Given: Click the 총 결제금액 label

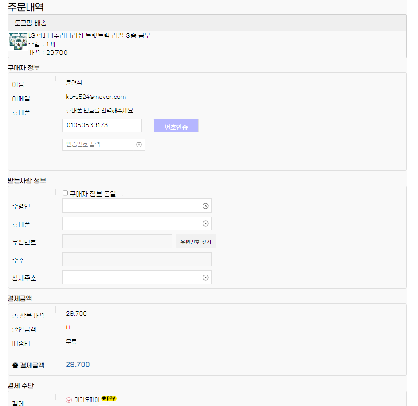Looking at the screenshot, I should pyautogui.click(x=28, y=365).
